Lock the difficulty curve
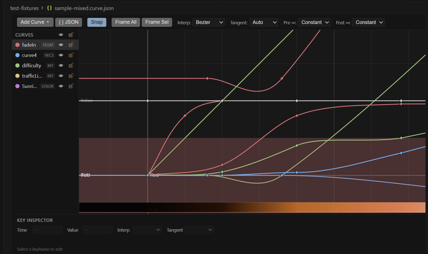The image size is (428, 254). [x=71, y=65]
